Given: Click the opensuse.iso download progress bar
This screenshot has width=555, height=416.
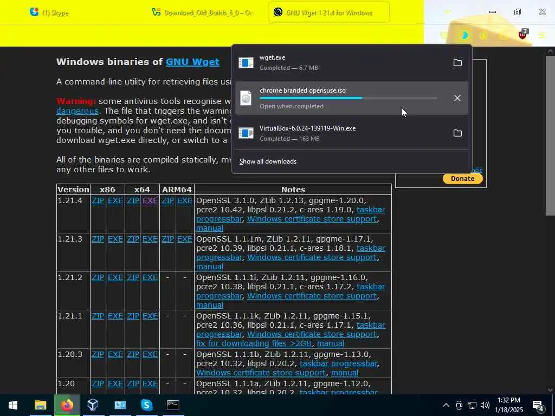Looking at the screenshot, I should point(348,98).
